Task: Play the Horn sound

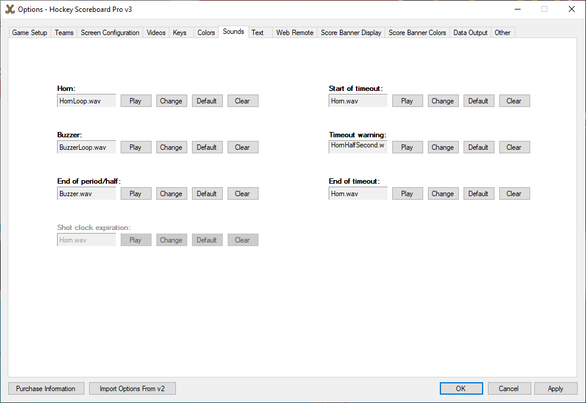Action: 136,101
